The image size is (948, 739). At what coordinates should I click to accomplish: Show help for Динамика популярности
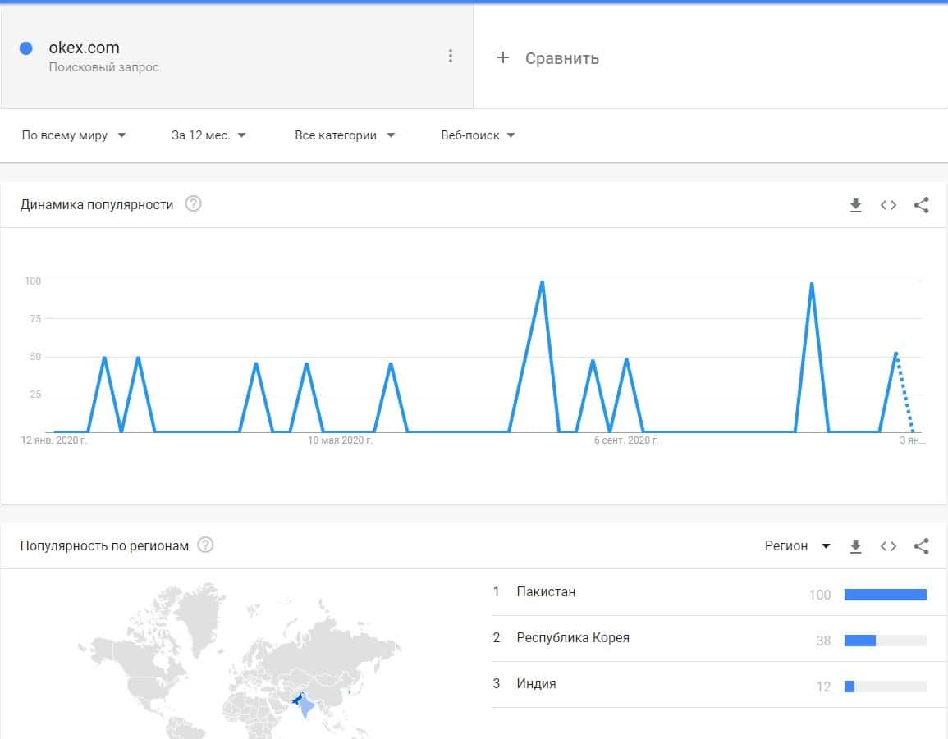(x=193, y=203)
